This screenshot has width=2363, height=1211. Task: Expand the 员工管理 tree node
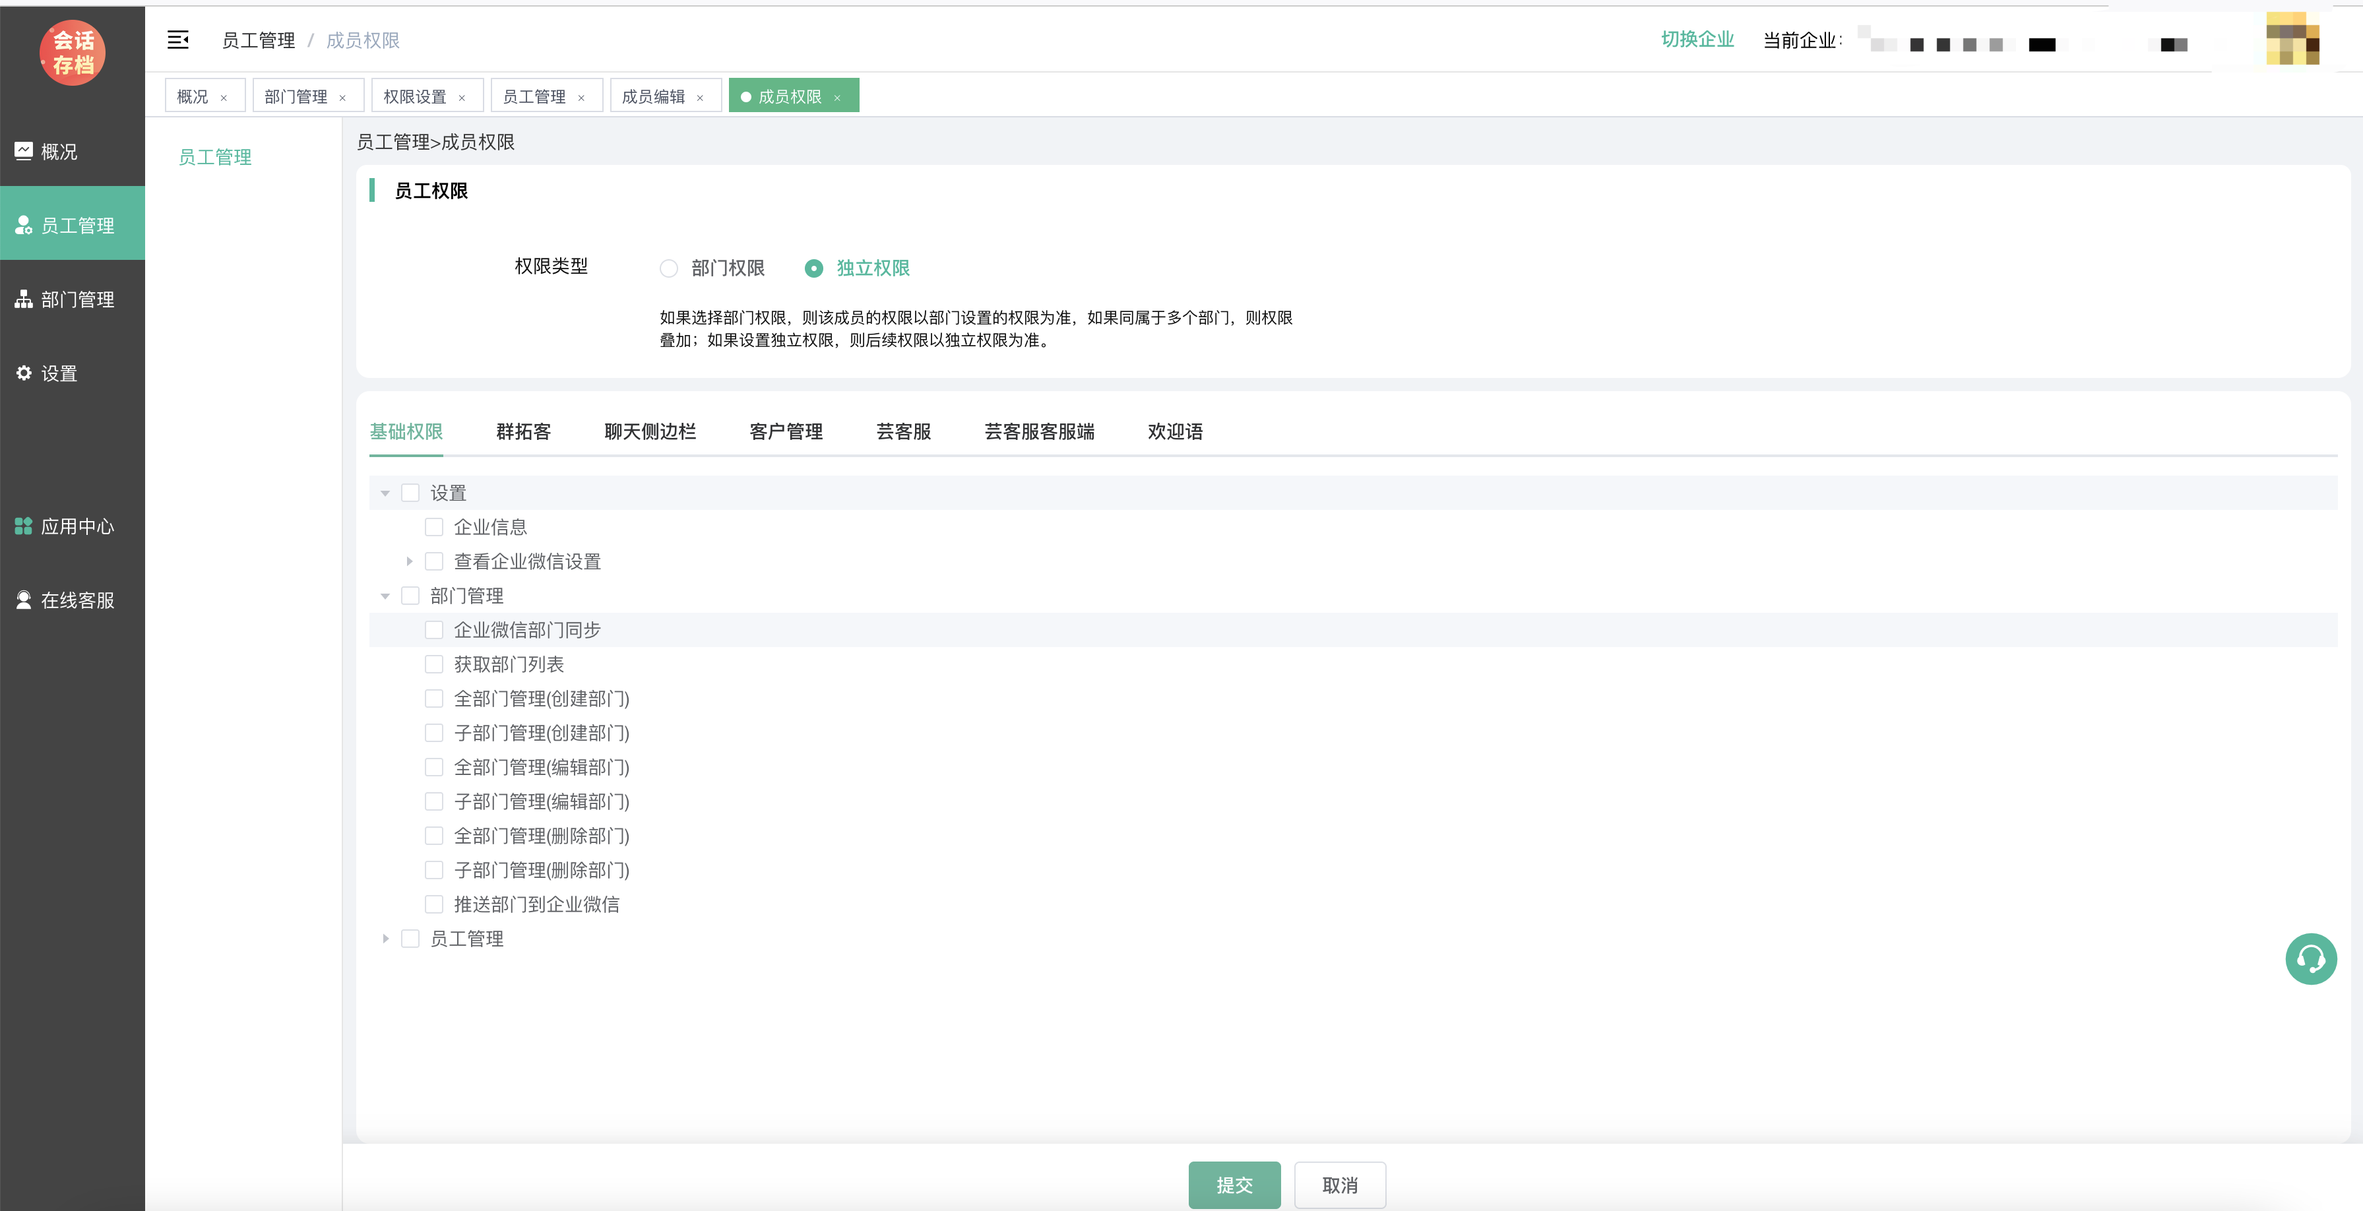385,939
